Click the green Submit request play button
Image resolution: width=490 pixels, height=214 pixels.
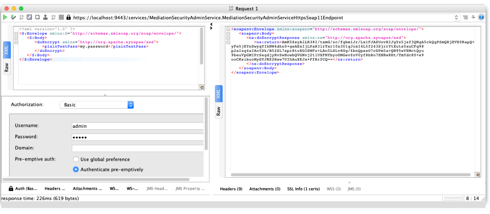pos(5,17)
